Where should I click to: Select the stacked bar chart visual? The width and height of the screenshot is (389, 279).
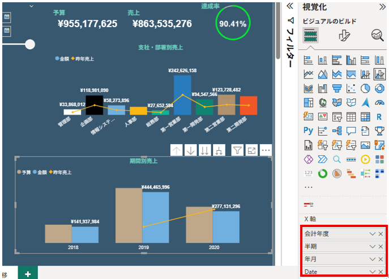pyautogui.click(x=309, y=60)
